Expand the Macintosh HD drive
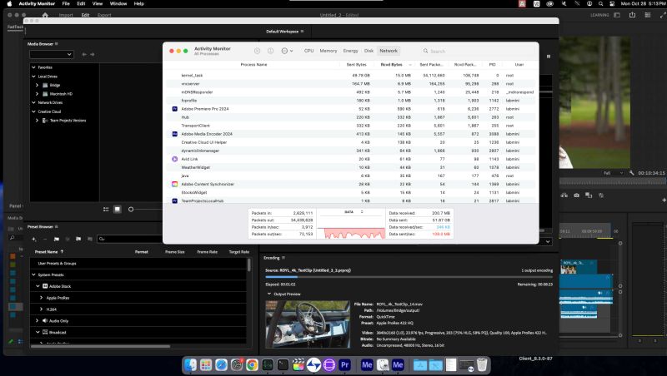667x376 pixels. [37, 94]
